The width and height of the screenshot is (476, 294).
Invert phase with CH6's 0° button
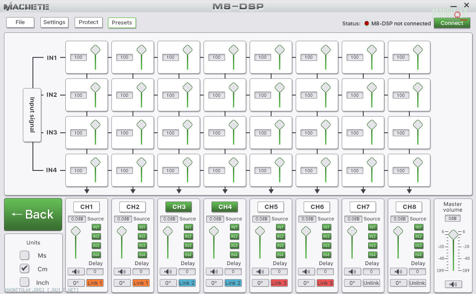coord(306,283)
